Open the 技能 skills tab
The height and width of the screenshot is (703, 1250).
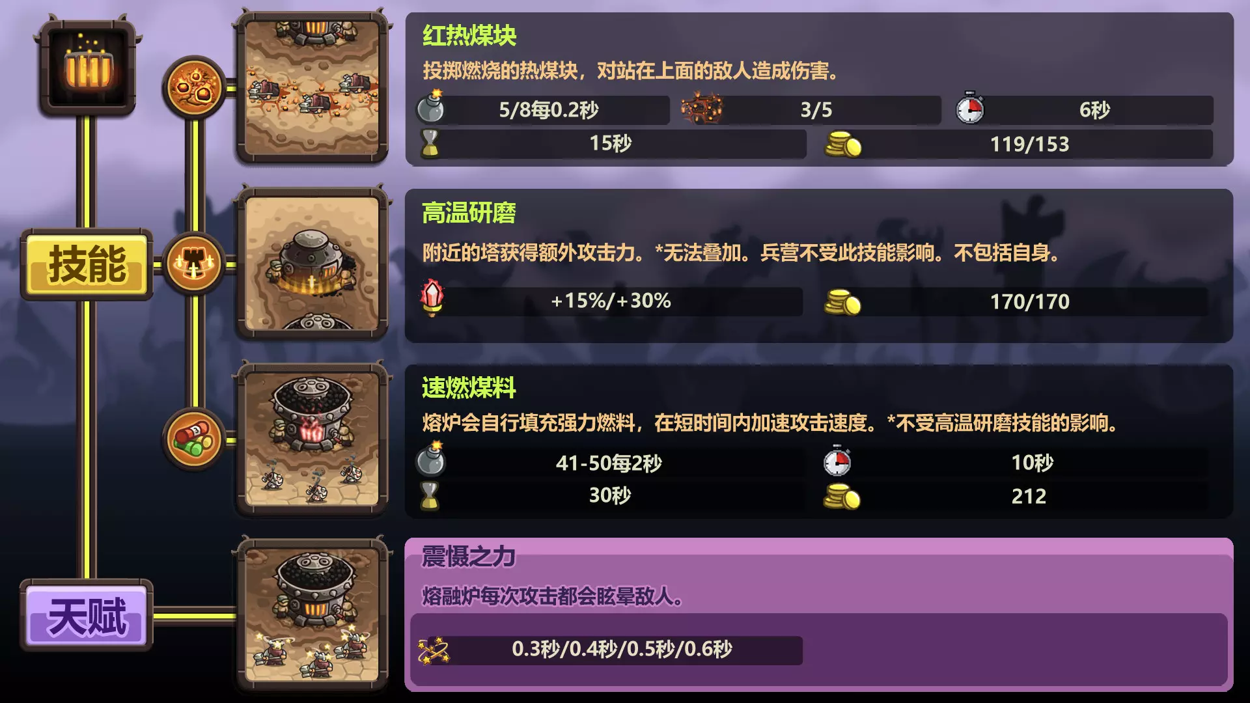pyautogui.click(x=87, y=265)
